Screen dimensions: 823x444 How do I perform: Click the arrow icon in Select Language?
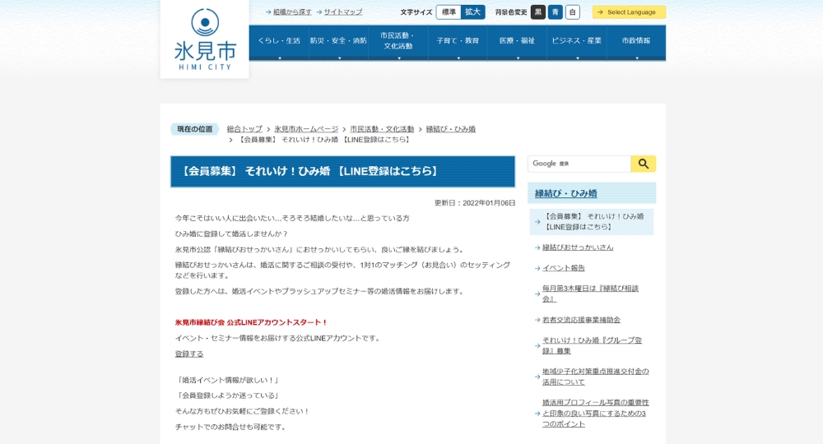(x=600, y=12)
